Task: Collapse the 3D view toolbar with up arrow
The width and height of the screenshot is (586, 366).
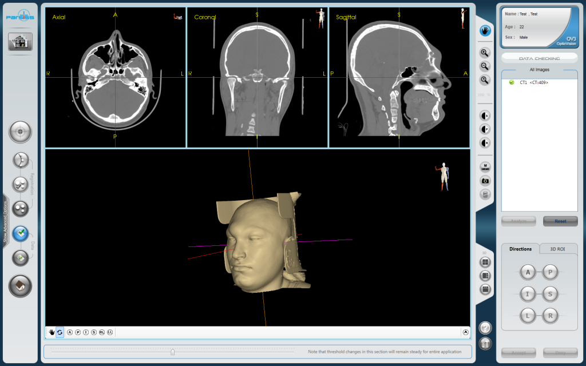Action: pyautogui.click(x=466, y=332)
